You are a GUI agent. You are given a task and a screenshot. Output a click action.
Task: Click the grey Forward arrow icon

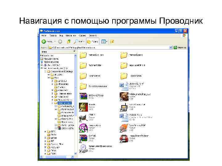tap(60, 41)
